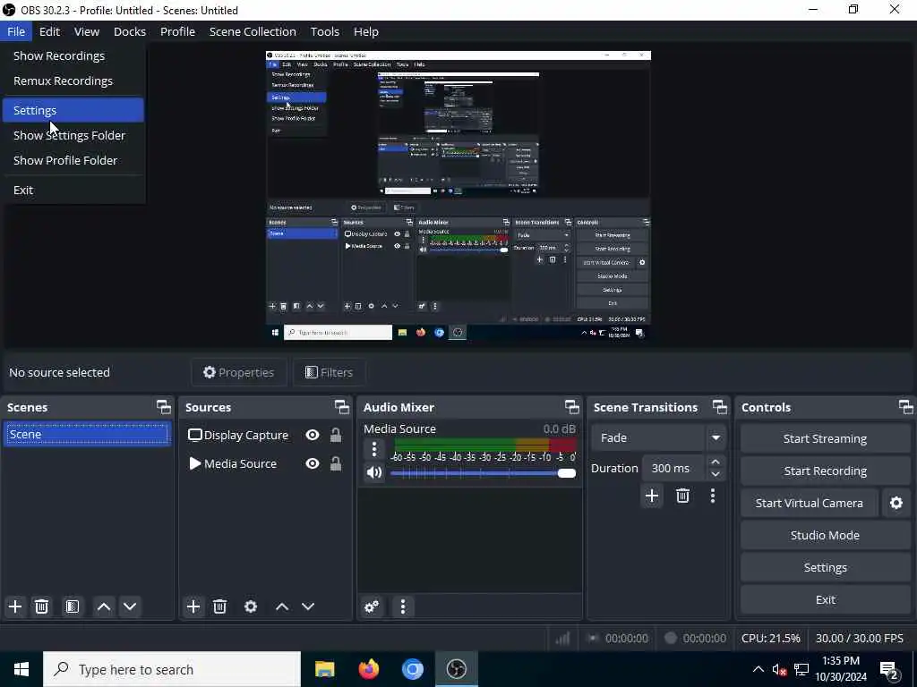Viewport: 917px width, 687px height.
Task: Show hidden system tray icons
Action: pyautogui.click(x=758, y=669)
